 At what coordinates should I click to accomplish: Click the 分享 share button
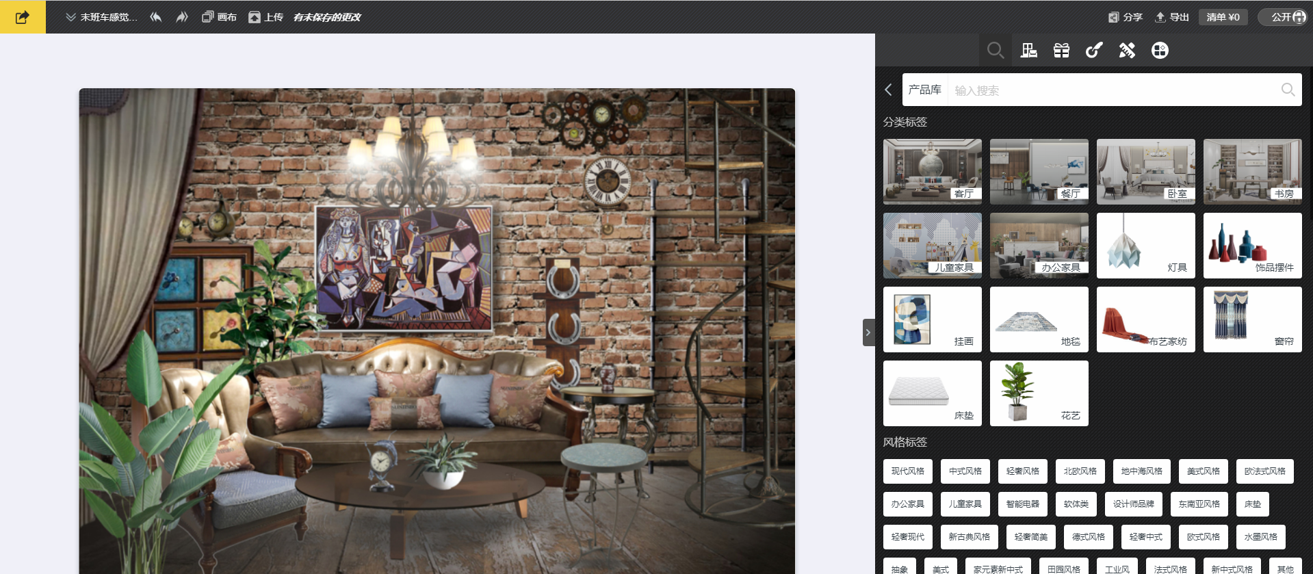(x=1126, y=17)
